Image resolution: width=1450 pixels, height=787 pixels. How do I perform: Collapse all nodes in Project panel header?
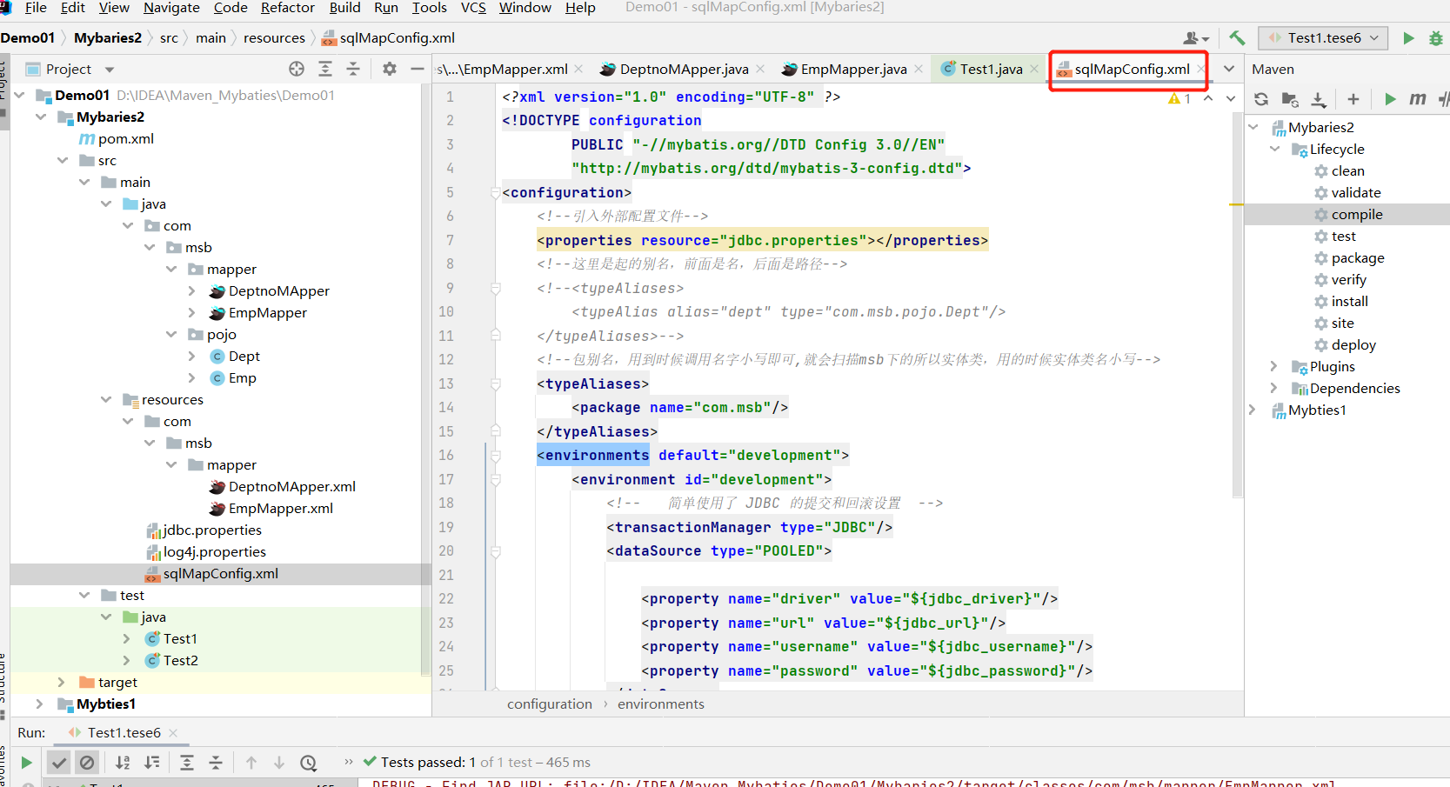pyautogui.click(x=353, y=69)
